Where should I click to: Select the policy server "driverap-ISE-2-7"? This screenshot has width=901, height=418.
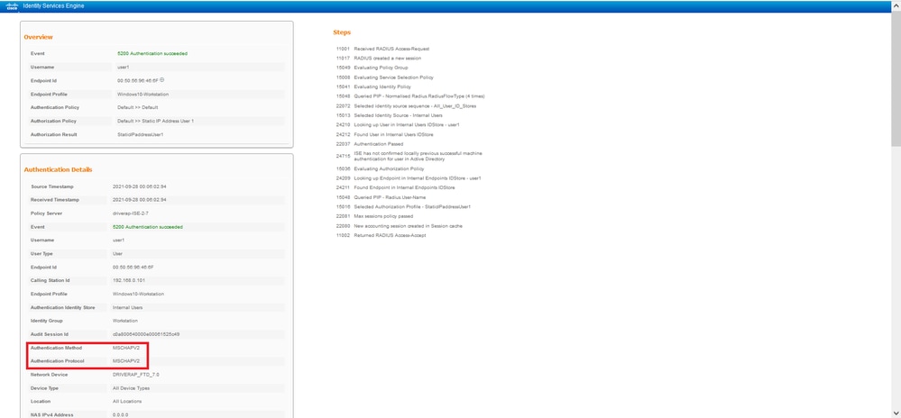pos(133,213)
